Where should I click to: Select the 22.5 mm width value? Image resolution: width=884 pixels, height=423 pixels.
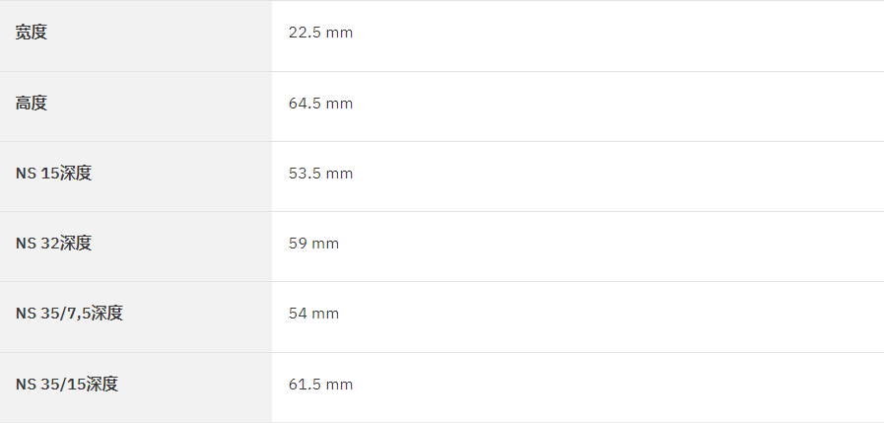tap(321, 33)
